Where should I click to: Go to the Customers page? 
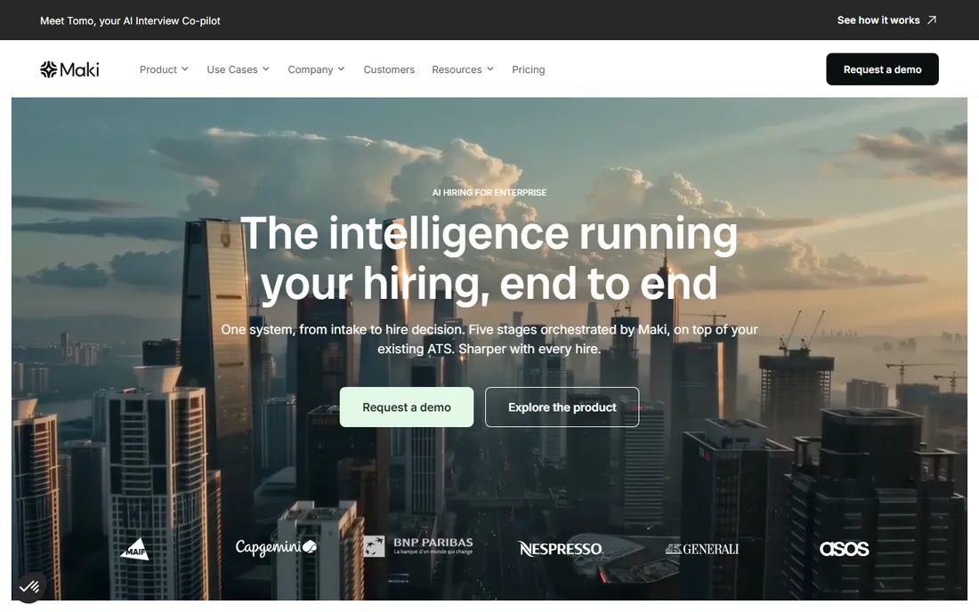point(389,69)
